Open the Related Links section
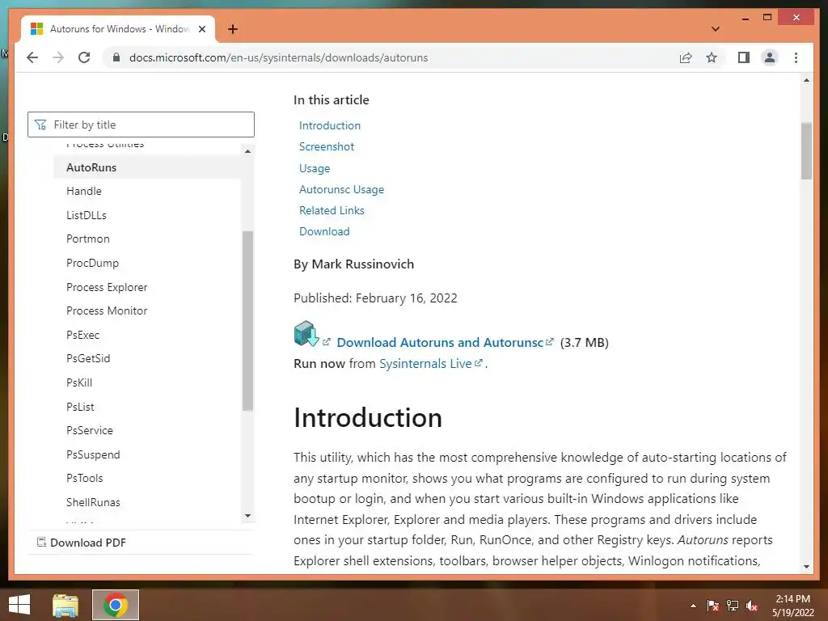The image size is (828, 621). 332,211
